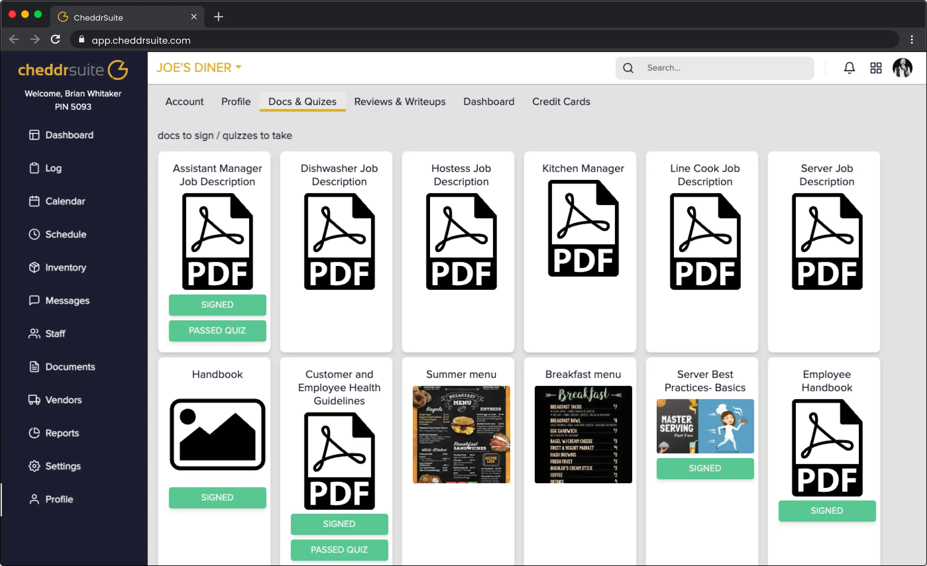
Task: Open the notifications bell icon
Action: (x=849, y=68)
